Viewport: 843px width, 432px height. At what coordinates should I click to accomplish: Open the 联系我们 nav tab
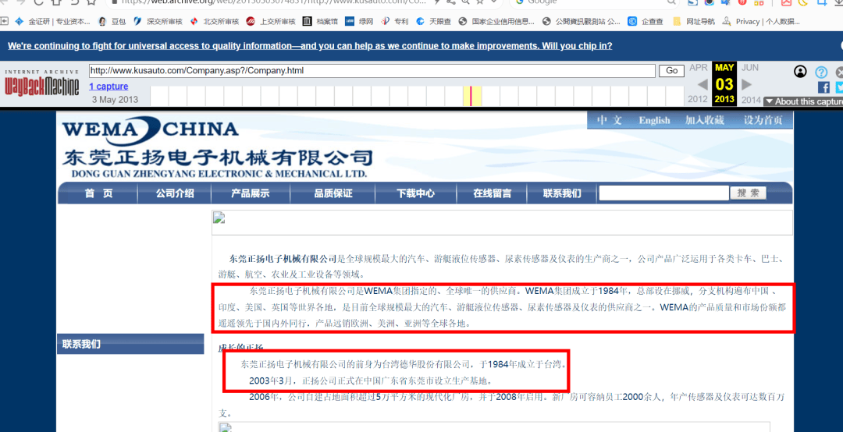click(x=562, y=193)
